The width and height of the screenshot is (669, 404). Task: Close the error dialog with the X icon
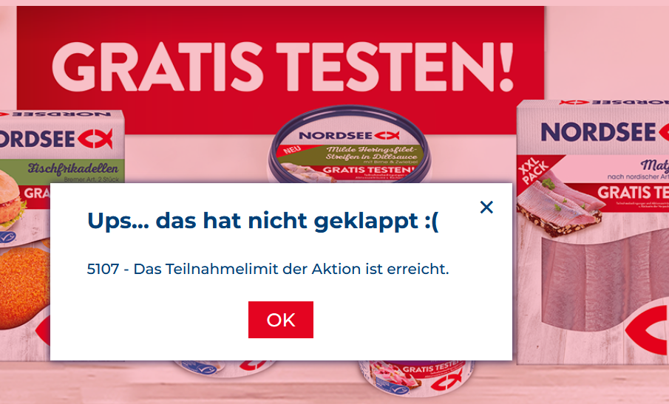pos(486,207)
